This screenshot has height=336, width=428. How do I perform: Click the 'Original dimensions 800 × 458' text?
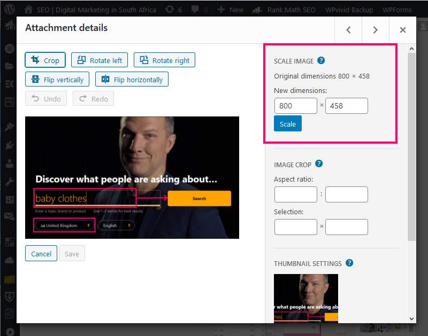(x=322, y=76)
